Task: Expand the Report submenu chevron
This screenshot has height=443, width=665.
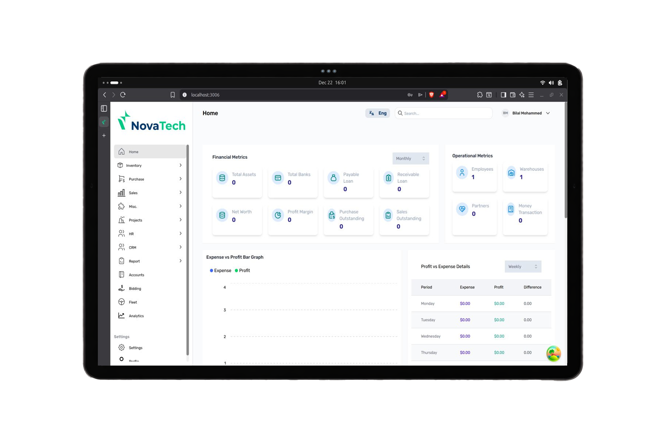Action: point(181,261)
